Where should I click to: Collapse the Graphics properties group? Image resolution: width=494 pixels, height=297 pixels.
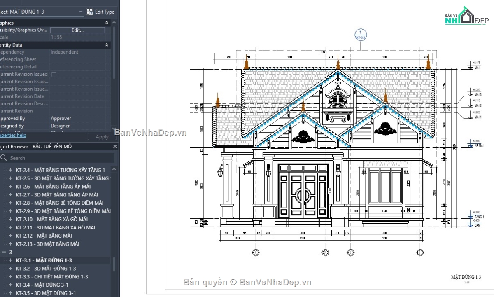(107, 23)
